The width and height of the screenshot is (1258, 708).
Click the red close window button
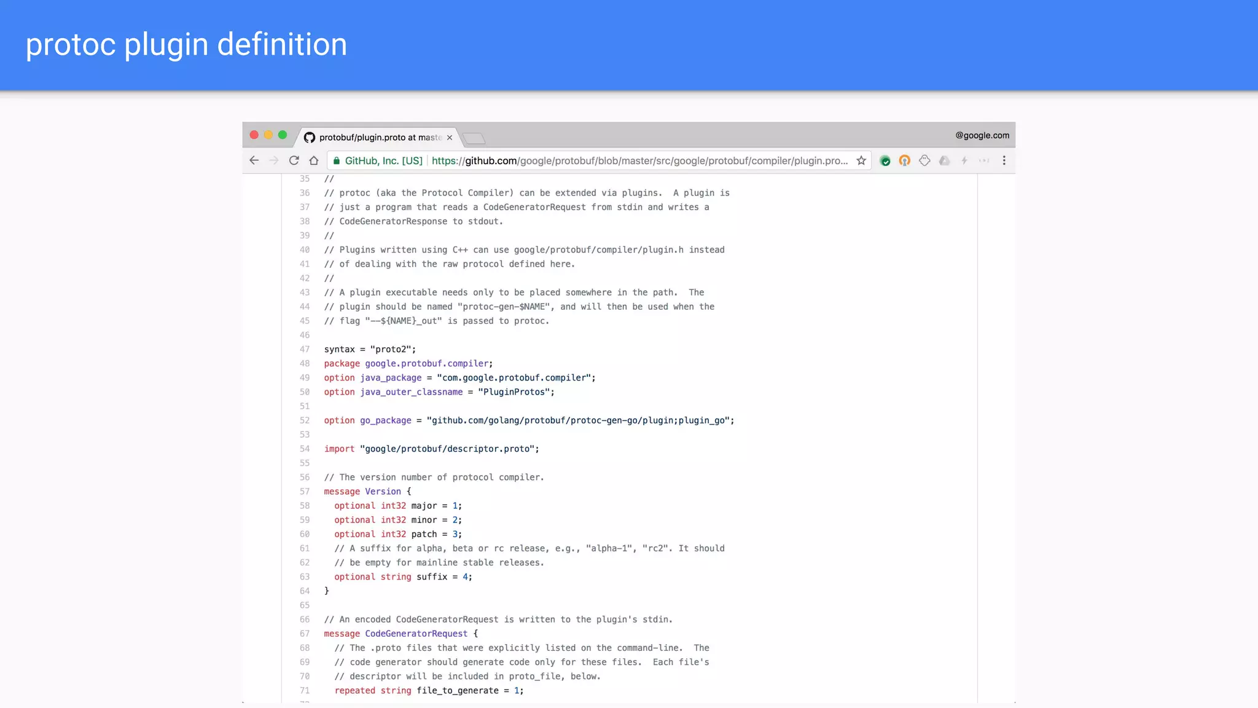(x=254, y=135)
